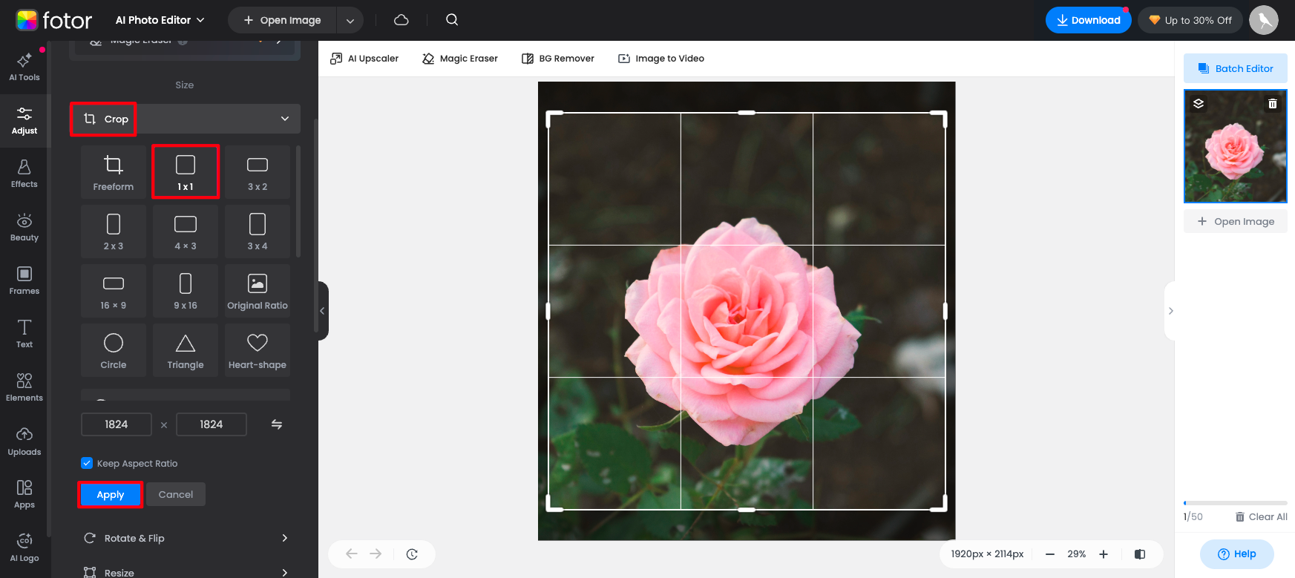Viewport: 1295px width, 578px height.
Task: Open the edit history clock icon
Action: point(412,554)
